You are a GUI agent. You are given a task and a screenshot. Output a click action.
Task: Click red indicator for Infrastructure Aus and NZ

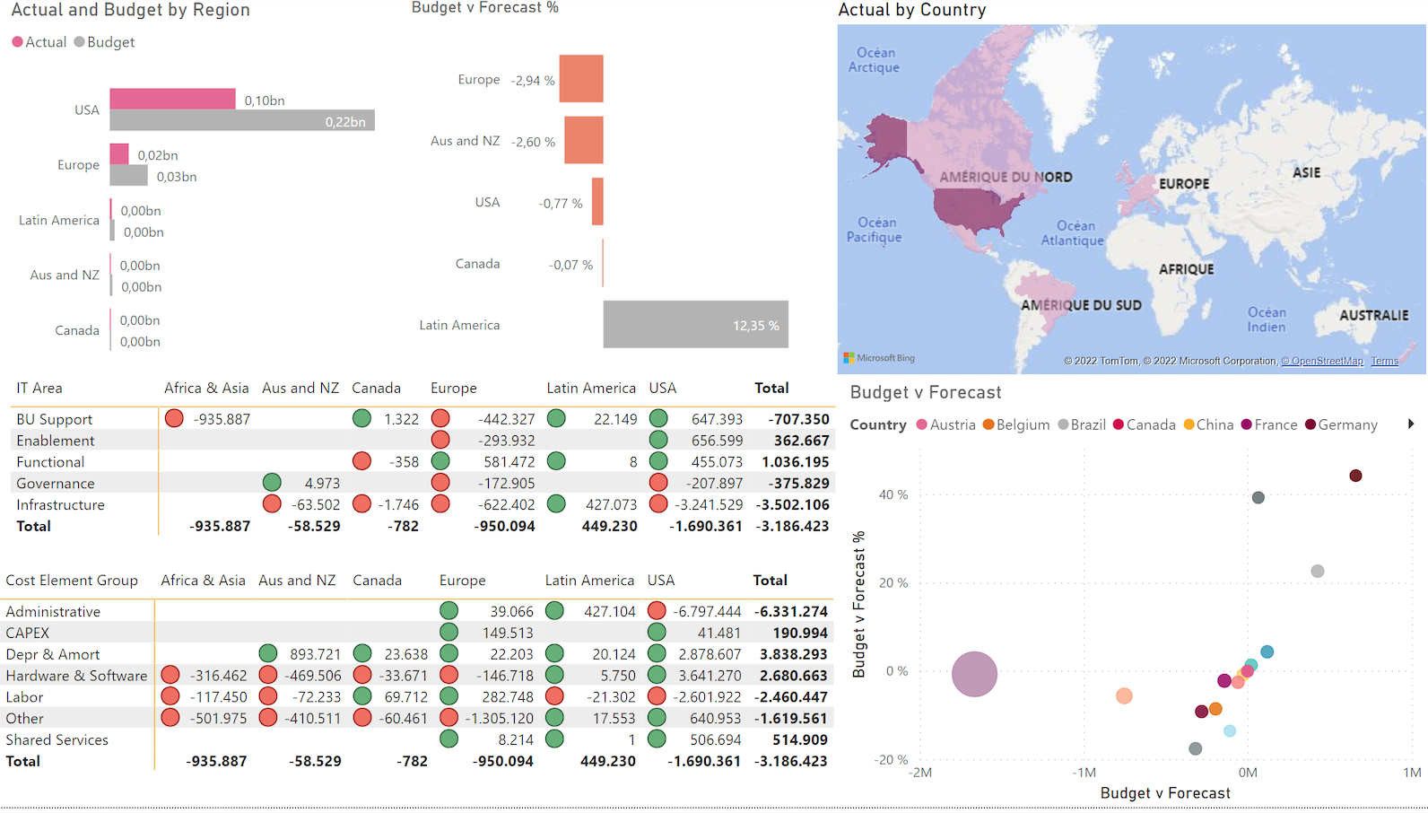272,504
